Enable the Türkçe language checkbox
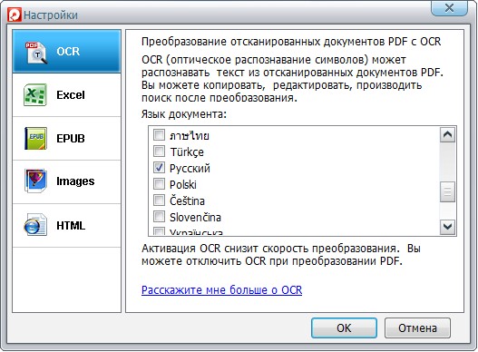The image size is (478, 352). [x=159, y=151]
